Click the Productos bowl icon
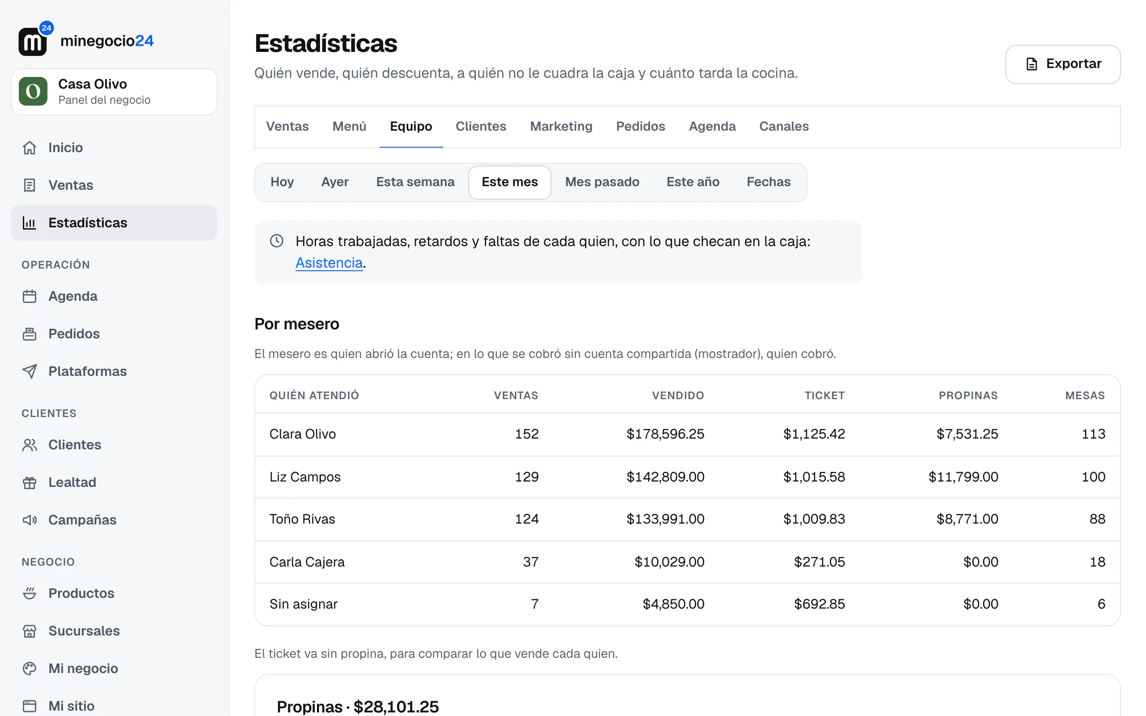Image resolution: width=1146 pixels, height=716 pixels. point(30,593)
